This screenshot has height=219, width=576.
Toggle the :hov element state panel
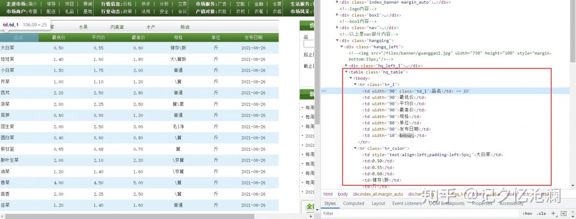[x=528, y=214]
